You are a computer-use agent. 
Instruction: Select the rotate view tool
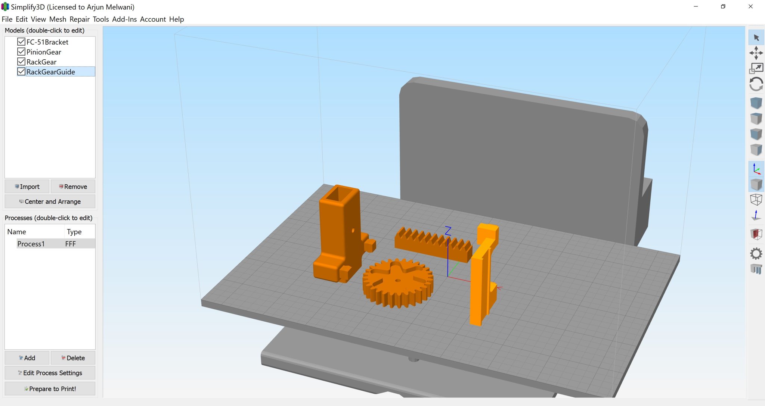756,84
